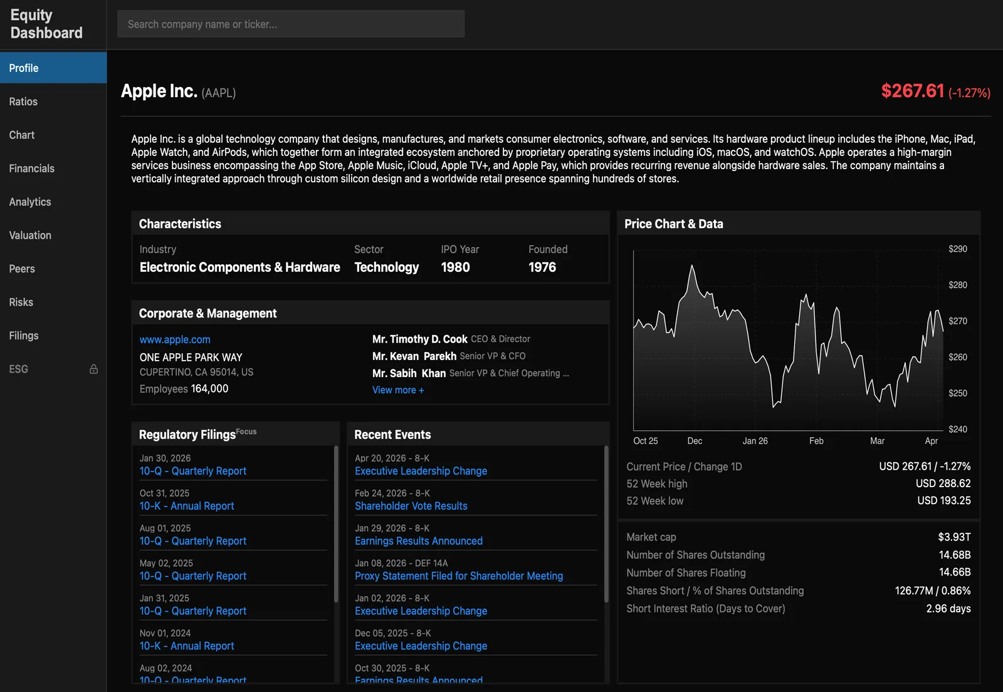The width and height of the screenshot is (1003, 692).
Task: Click the company search input field
Action: (291, 24)
